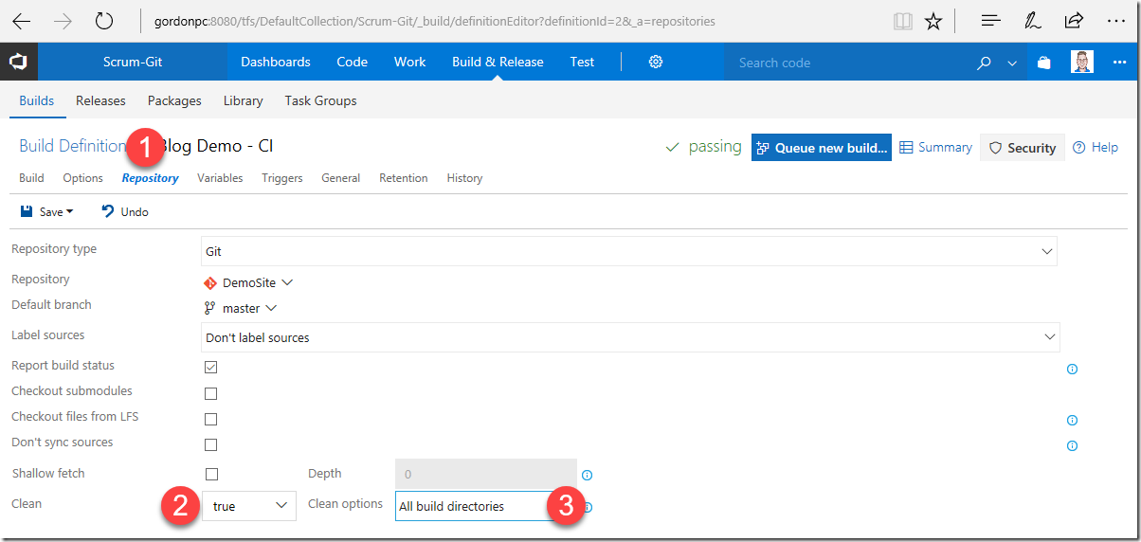The width and height of the screenshot is (1141, 542).
Task: Enable Shallow fetch checkbox
Action: point(211,474)
